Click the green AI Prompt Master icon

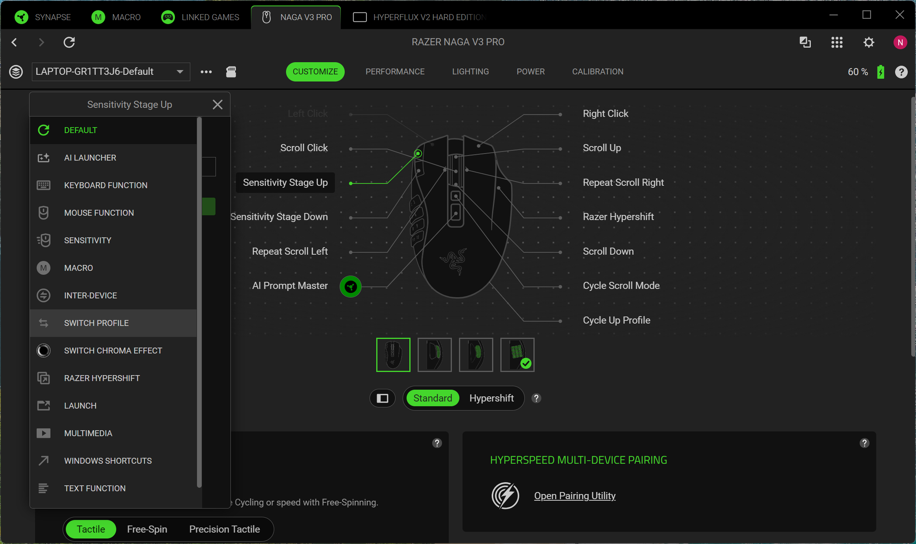pyautogui.click(x=350, y=287)
